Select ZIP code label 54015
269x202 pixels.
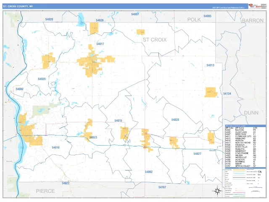coord(119,121)
